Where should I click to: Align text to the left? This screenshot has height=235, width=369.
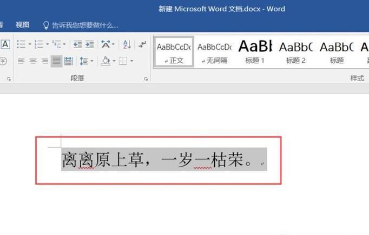pos(21,61)
